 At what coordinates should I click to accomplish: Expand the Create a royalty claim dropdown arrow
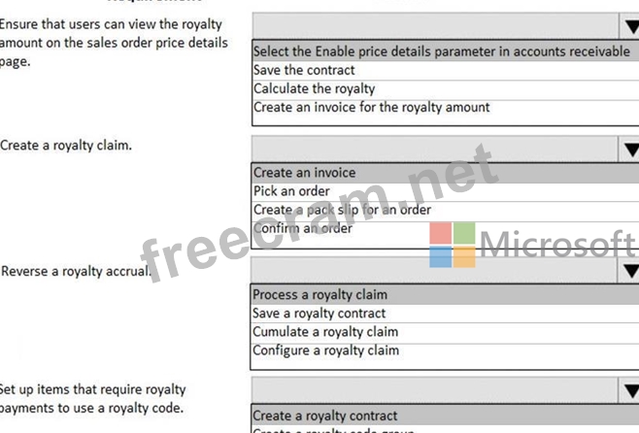click(x=629, y=150)
